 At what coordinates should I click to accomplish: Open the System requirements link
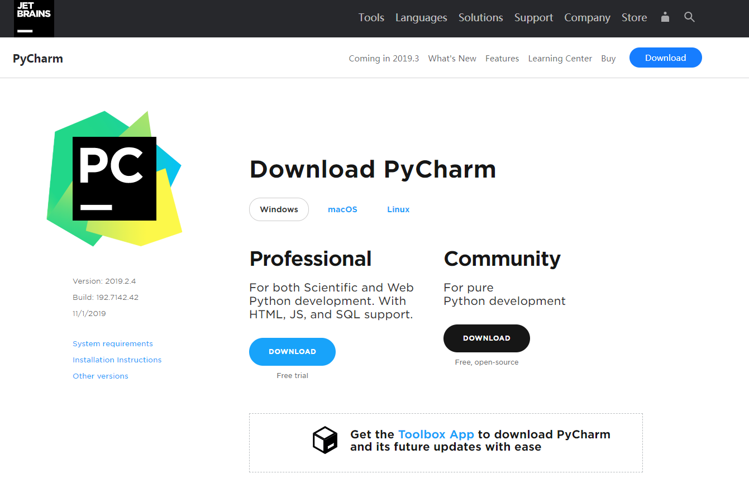point(112,343)
